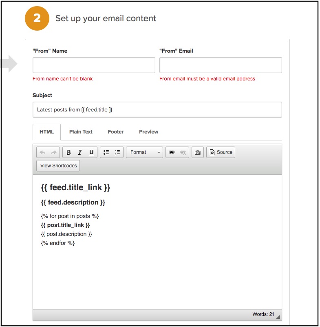The image size is (320, 327).
Task: Click the {{ post.description }} line
Action: [66, 234]
